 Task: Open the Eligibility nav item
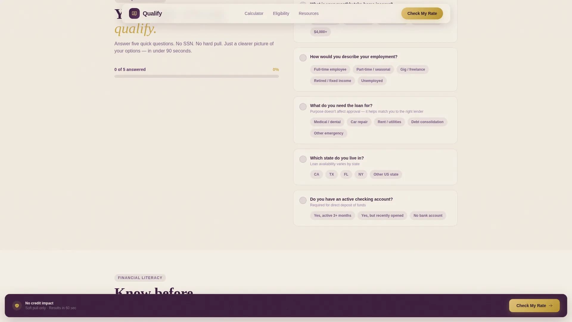[281, 13]
